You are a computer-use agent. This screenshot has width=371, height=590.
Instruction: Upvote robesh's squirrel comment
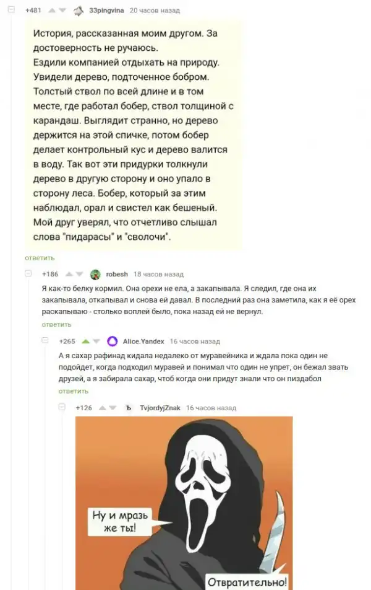pyautogui.click(x=69, y=275)
